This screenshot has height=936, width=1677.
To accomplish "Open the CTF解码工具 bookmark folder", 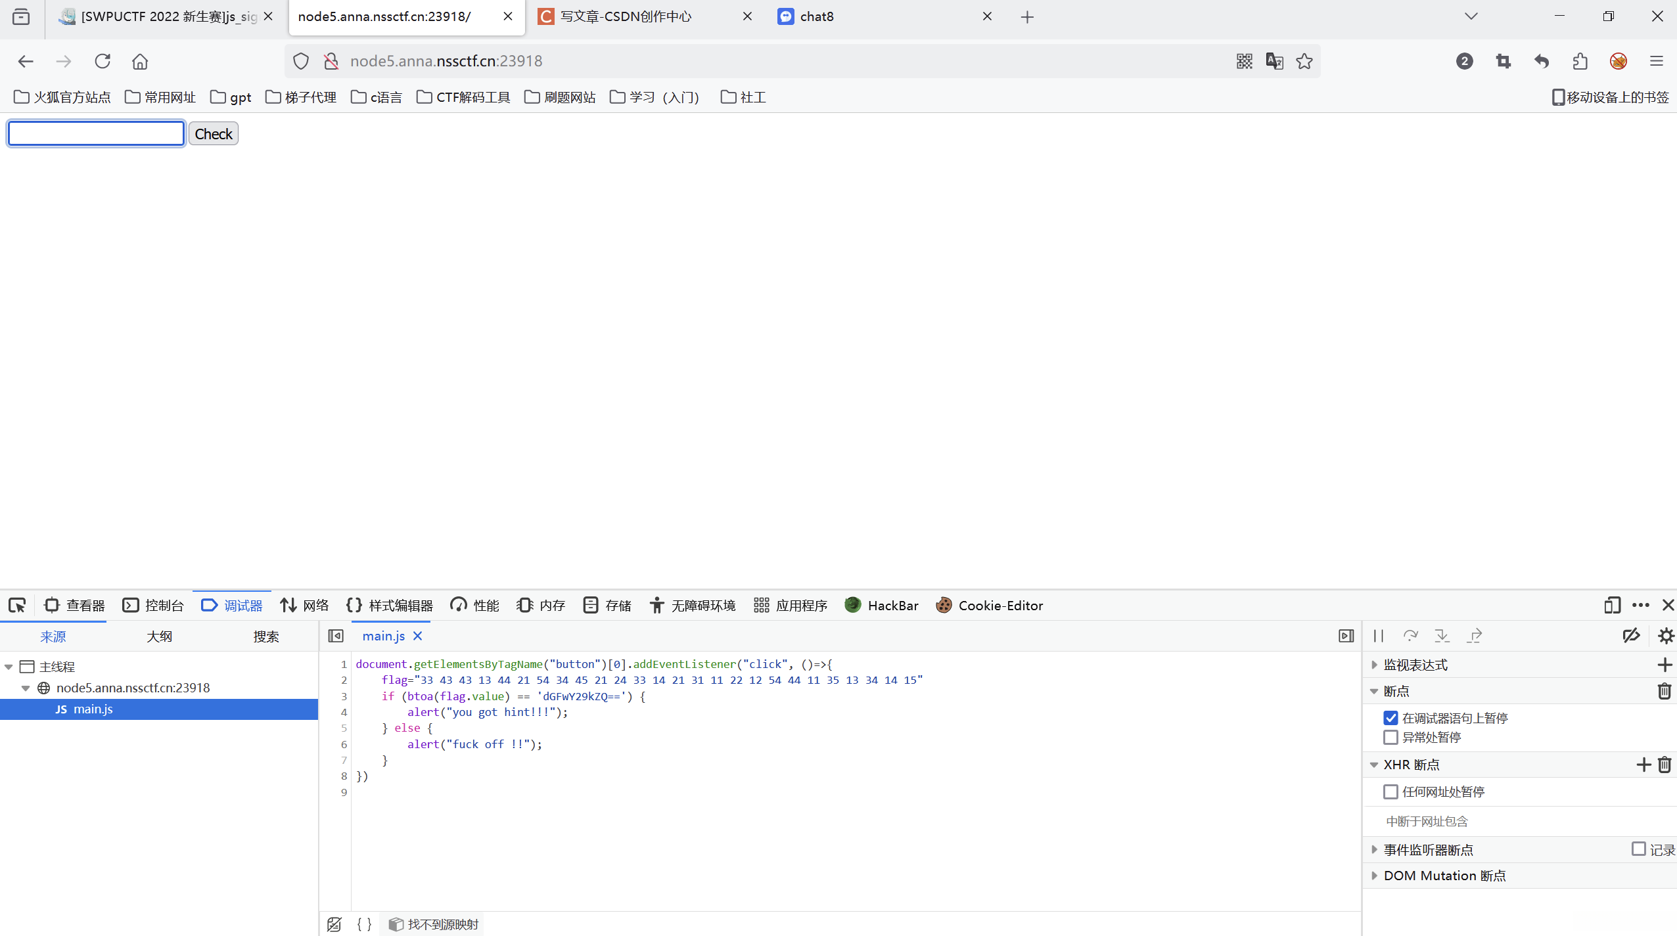I will [x=463, y=97].
